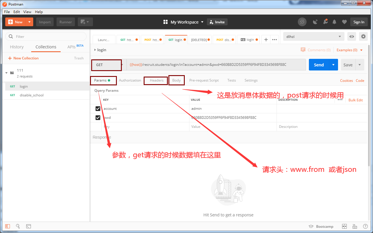Open the request Settings tab
373x233 pixels.
[x=251, y=80]
